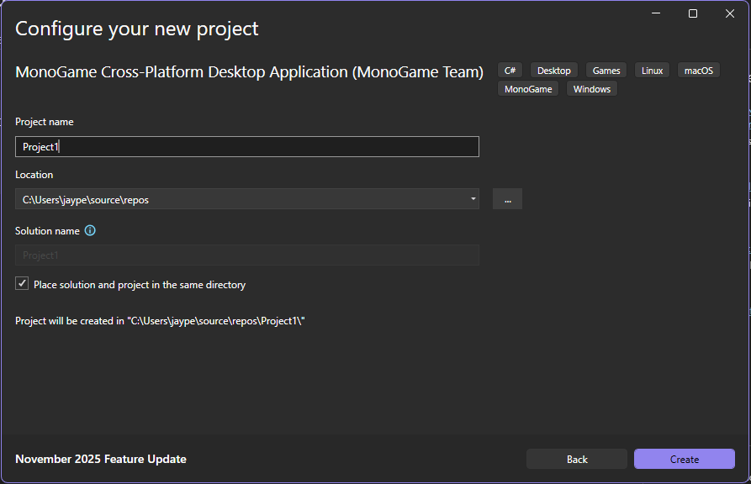751x484 pixels.
Task: Minimize the project configuration window
Action: click(x=655, y=13)
